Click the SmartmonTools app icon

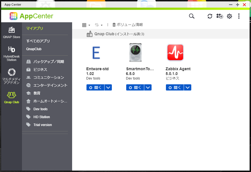135,52
